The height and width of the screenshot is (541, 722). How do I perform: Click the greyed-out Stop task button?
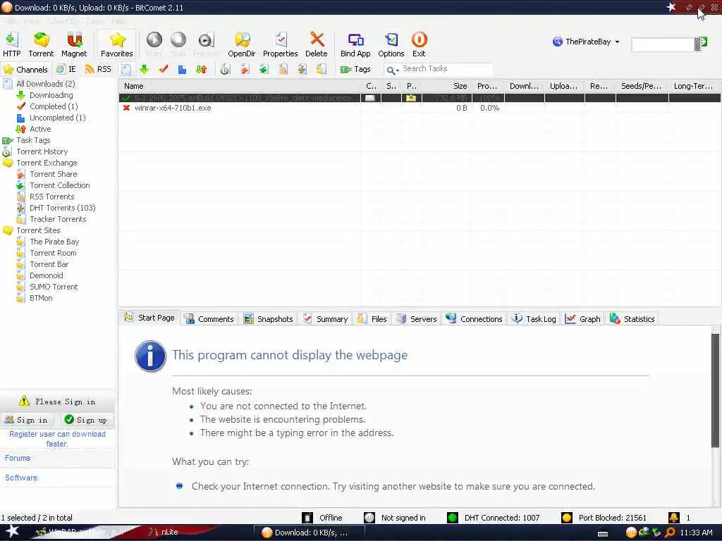point(178,44)
